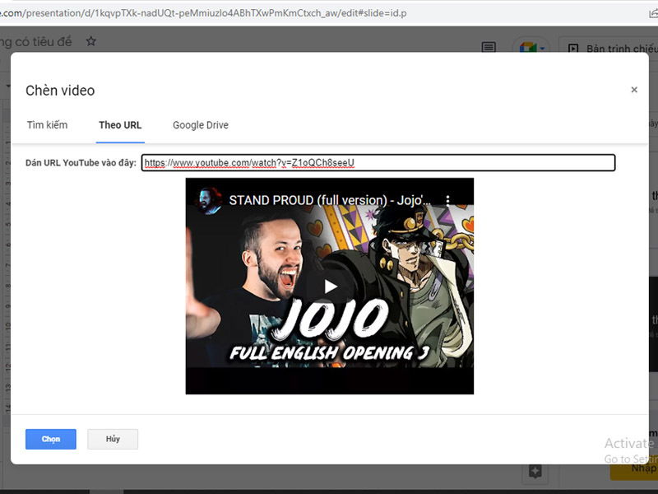658x494 pixels.
Task: Click the STAND PROUD video title link
Action: click(329, 200)
